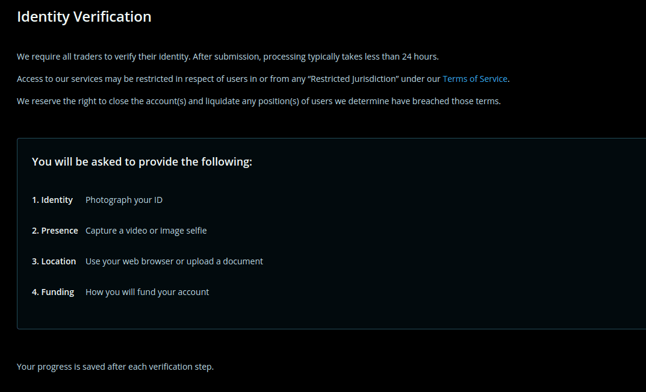Select the "2. Presence" step label
Image resolution: width=646 pixels, height=392 pixels.
pos(55,231)
